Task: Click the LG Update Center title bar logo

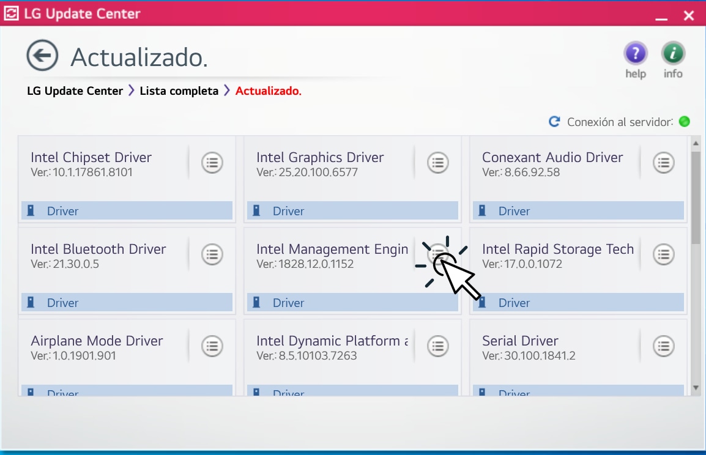Action: [x=11, y=13]
